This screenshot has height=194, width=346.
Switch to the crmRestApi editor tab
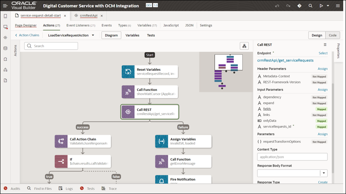point(89,15)
